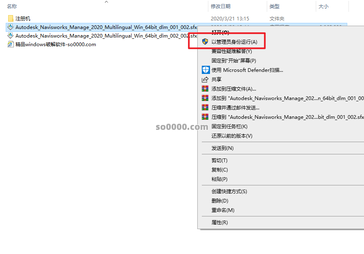Select 重命名(M) in context menu
This screenshot has height=254, width=364.
(223, 210)
